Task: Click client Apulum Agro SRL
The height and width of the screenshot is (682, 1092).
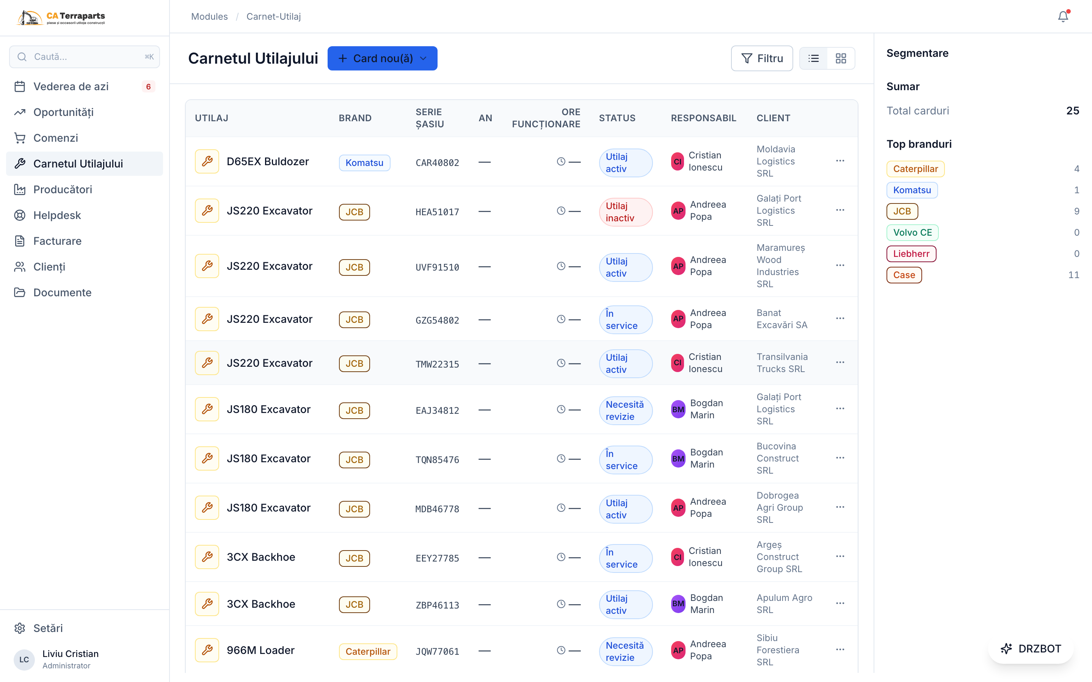Action: (x=784, y=604)
